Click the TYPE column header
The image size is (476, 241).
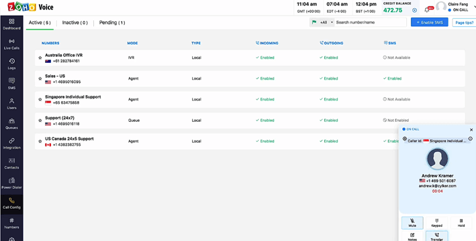tap(196, 43)
